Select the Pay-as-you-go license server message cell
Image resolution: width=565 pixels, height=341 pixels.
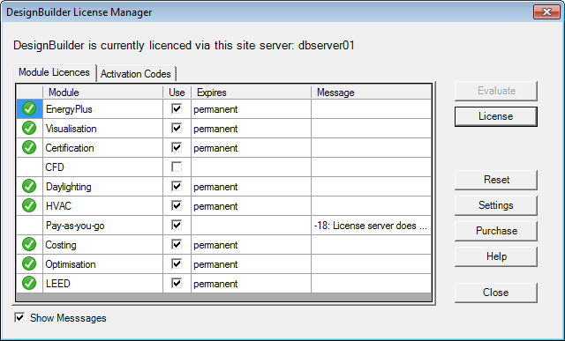pos(371,226)
